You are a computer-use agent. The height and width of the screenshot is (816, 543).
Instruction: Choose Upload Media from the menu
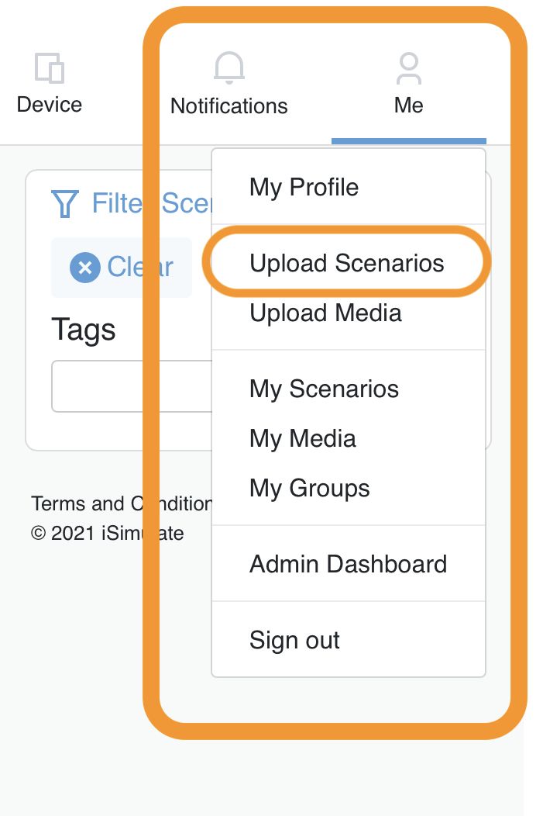point(325,313)
